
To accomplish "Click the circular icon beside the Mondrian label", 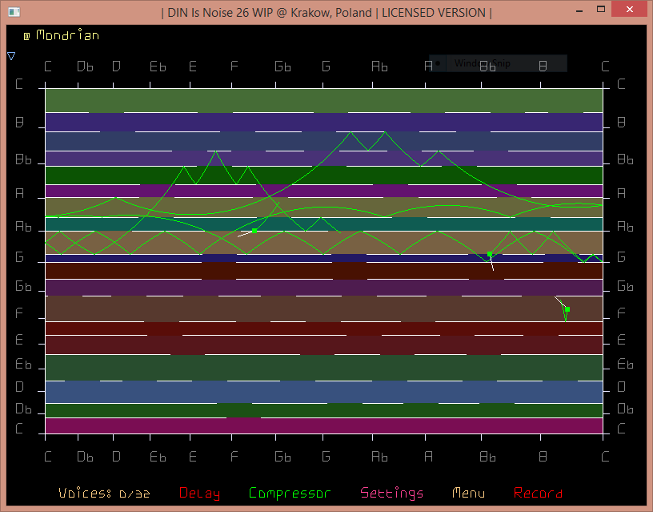I will 26,36.
